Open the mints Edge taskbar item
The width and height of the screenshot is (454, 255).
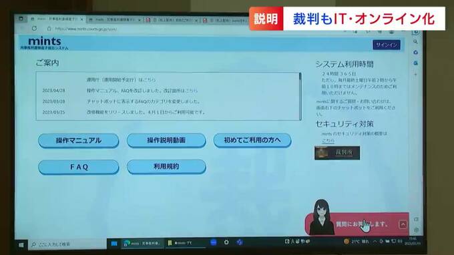pyautogui.click(x=142, y=243)
